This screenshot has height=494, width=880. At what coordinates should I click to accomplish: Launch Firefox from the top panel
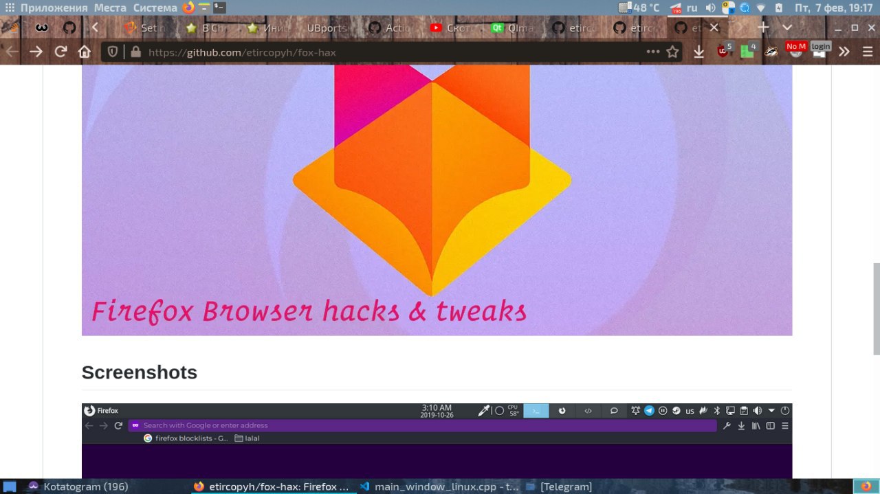point(189,8)
